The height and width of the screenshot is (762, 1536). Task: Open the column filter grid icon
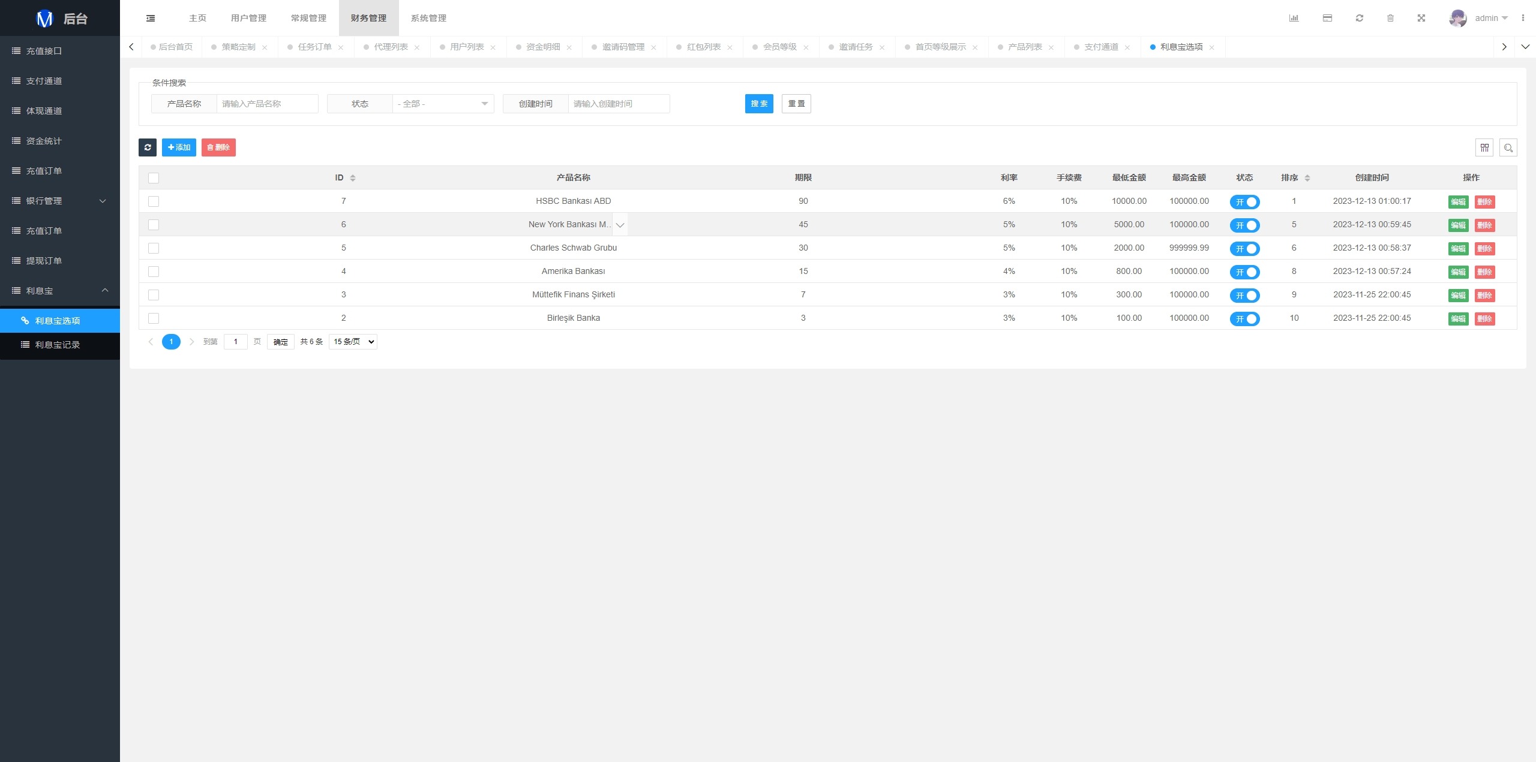point(1484,147)
